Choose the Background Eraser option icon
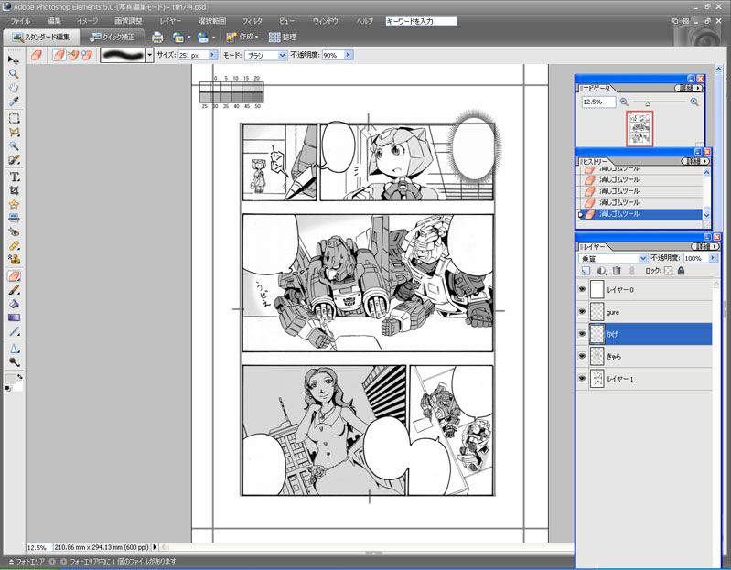The image size is (731, 570). 72,55
